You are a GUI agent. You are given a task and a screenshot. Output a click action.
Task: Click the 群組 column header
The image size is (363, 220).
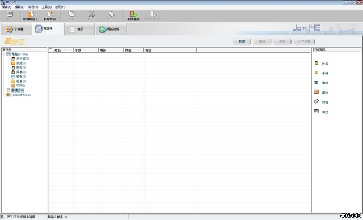click(x=134, y=50)
